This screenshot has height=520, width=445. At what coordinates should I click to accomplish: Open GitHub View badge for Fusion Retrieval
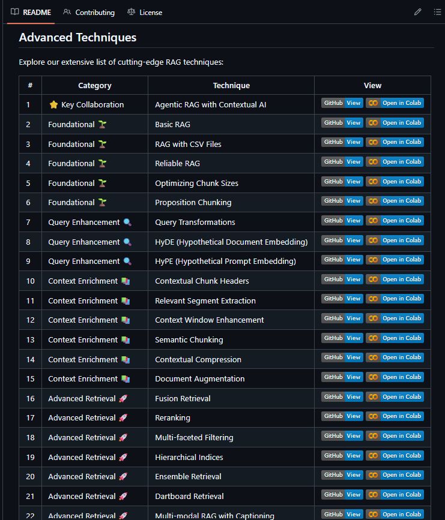[x=342, y=396]
